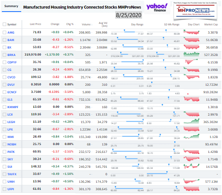Open the AMG ticker link
This screenshot has height=195, width=222.
coord(11,32)
